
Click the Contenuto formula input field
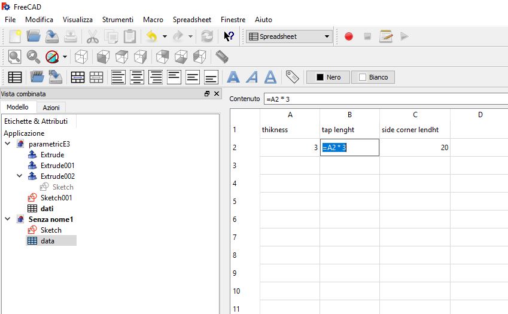coord(386,99)
